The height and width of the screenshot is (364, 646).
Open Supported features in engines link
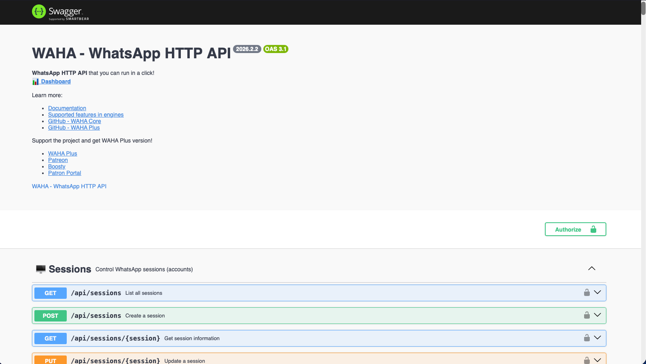tap(86, 115)
